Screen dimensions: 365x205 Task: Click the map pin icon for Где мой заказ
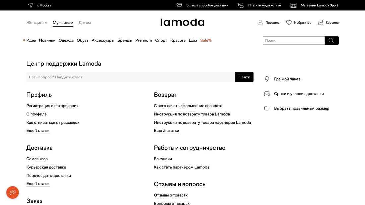267,79
